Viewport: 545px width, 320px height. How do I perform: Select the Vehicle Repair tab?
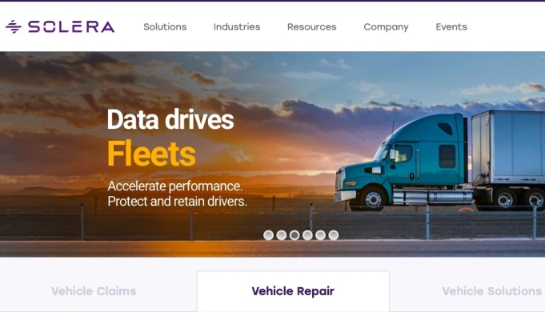tap(293, 291)
